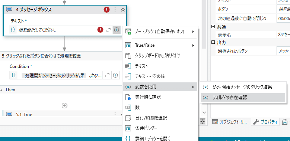
Task: Choose the 数 menu entry
Action: tap(160, 108)
